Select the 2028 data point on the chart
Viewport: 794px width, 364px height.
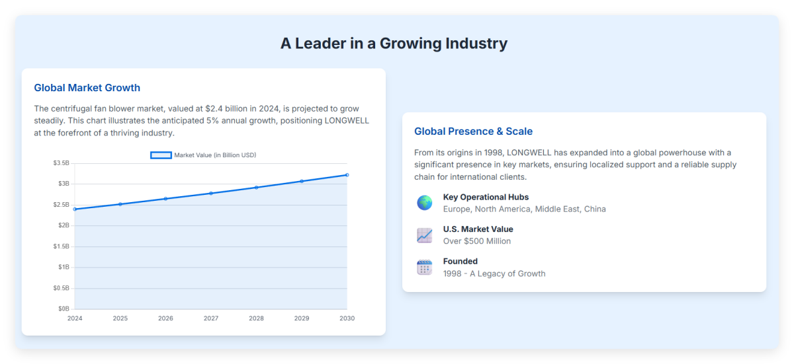(257, 188)
